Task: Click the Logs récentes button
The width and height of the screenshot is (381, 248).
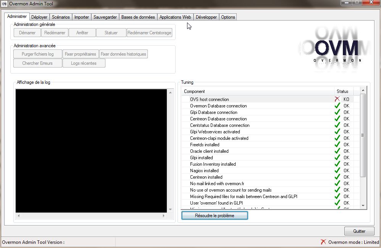Action: click(x=84, y=63)
